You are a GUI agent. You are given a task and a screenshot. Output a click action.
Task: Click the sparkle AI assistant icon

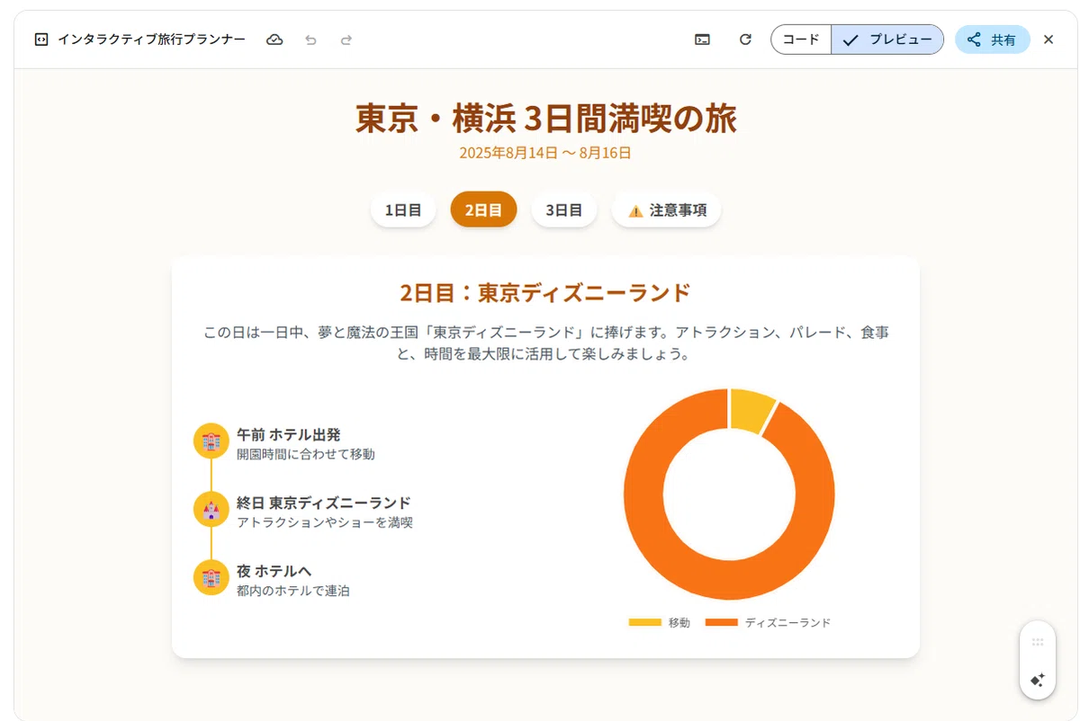(1037, 680)
